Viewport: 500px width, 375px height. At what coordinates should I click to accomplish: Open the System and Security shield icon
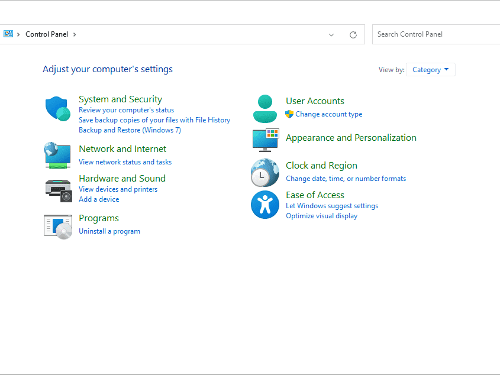pyautogui.click(x=58, y=109)
